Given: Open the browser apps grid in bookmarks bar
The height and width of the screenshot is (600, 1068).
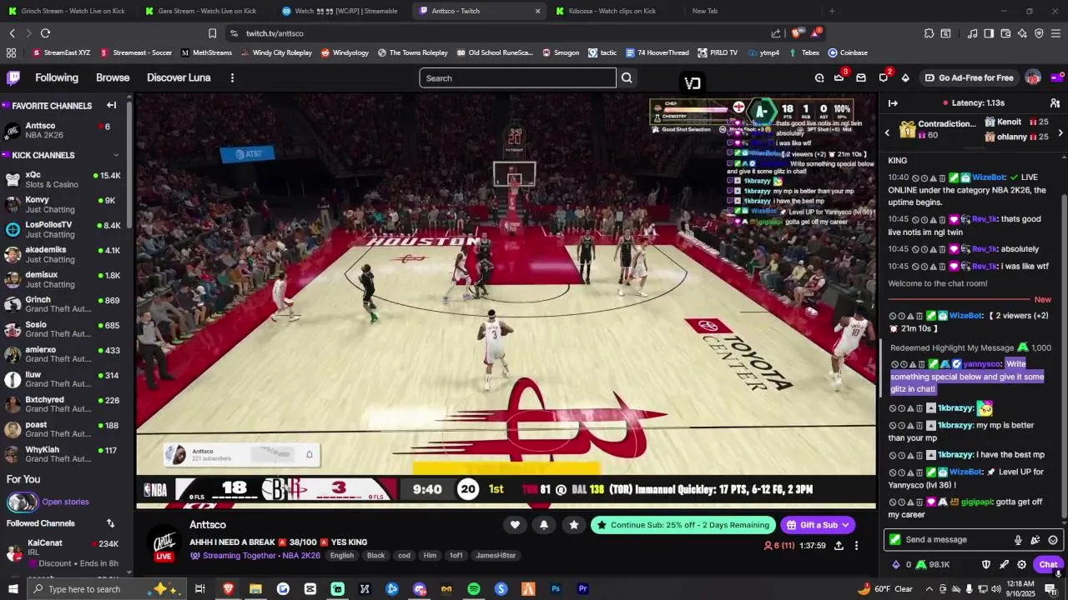Looking at the screenshot, I should click(x=11, y=52).
